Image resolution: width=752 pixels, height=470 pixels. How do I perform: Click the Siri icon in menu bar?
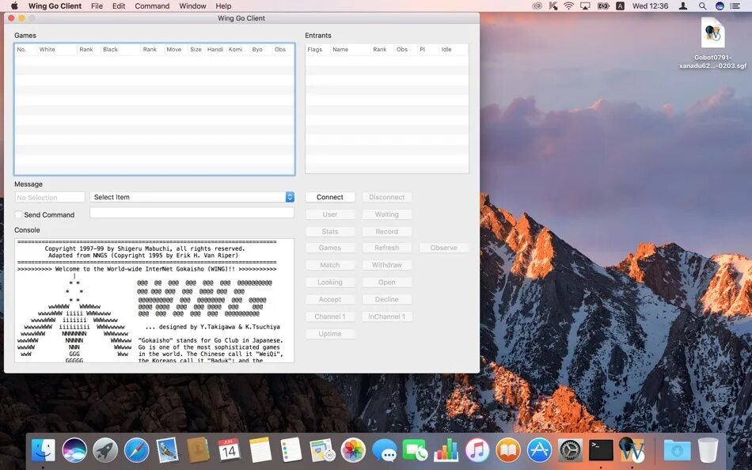(x=720, y=6)
